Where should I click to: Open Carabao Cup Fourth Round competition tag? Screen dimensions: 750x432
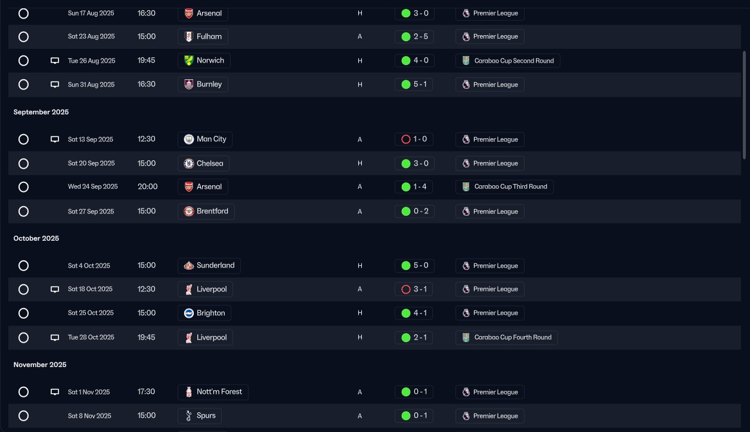coord(507,338)
